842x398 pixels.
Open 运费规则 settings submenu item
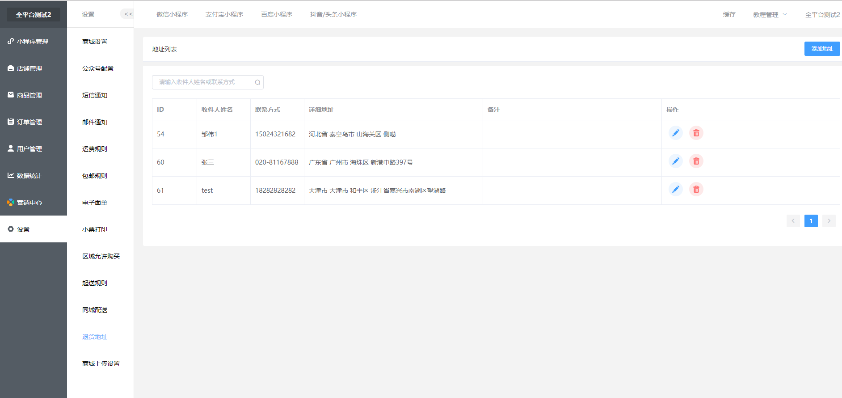[x=95, y=149]
